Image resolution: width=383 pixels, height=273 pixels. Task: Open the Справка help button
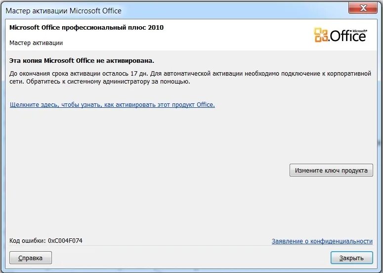pos(31,258)
